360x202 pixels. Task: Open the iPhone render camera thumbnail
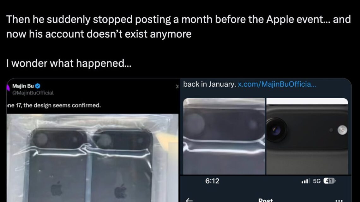(307, 136)
